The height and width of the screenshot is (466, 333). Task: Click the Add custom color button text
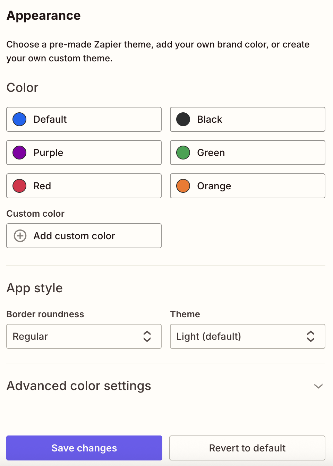pos(74,236)
